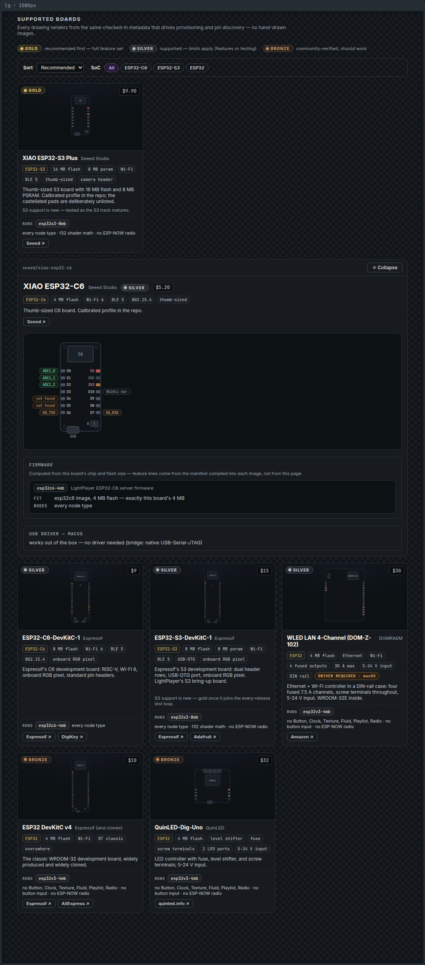
Task: Open Espressif link on ESP32 DevKitC v4 card
Action: pyautogui.click(x=39, y=904)
